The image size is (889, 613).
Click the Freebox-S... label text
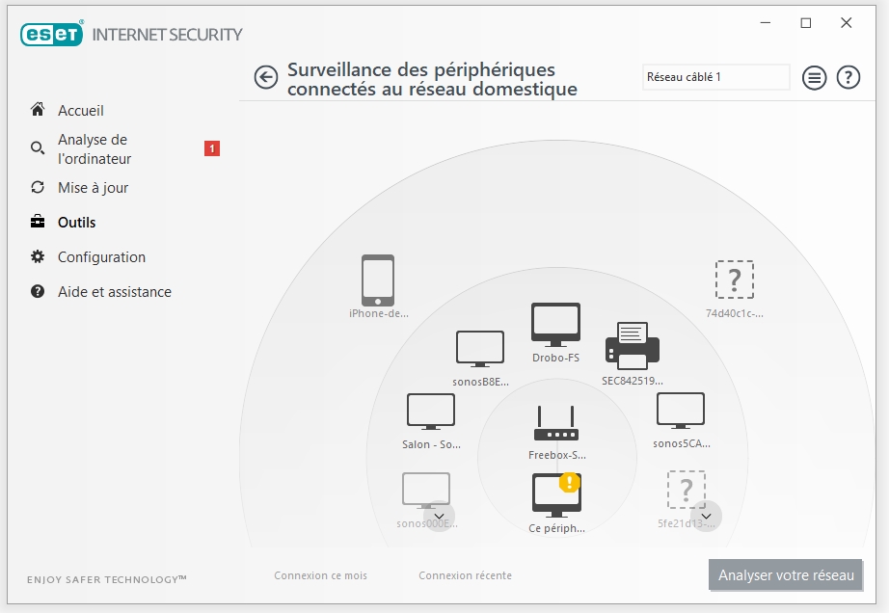[x=556, y=455]
